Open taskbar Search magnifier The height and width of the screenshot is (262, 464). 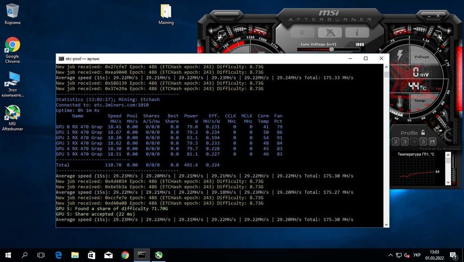click(x=25, y=255)
